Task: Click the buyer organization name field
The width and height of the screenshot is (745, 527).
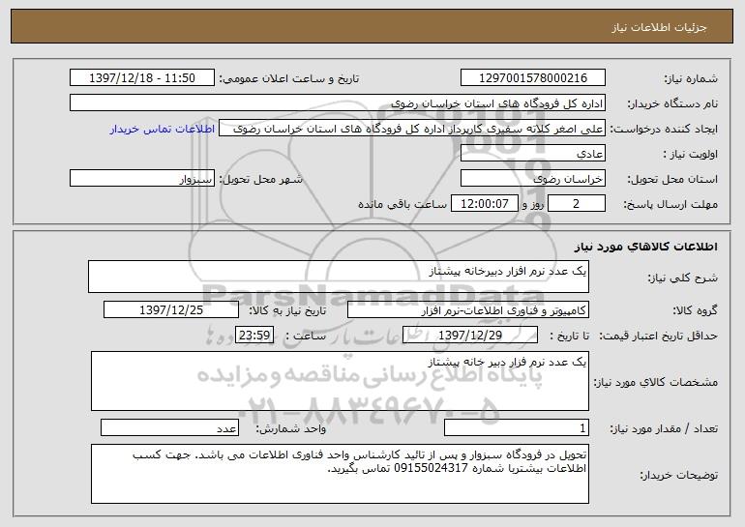Action: 338,103
